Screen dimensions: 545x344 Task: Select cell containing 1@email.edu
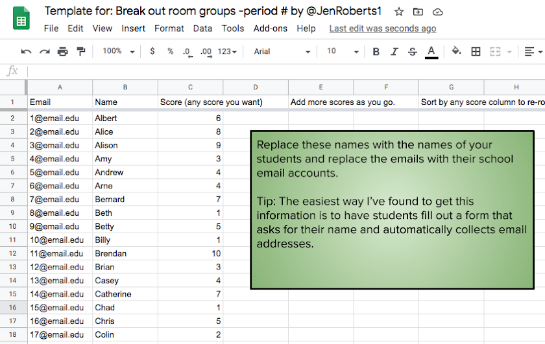pos(60,119)
